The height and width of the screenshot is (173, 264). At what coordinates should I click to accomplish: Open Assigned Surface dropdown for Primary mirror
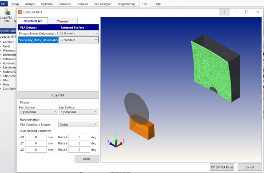pos(78,33)
